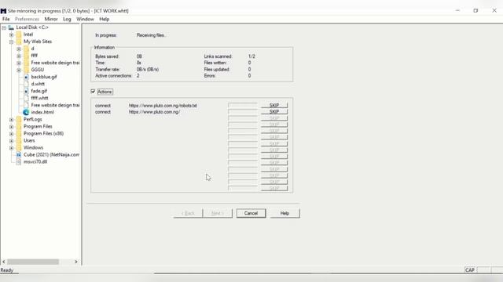This screenshot has width=503, height=282.
Task: Expand the Users folder node
Action: point(12,141)
